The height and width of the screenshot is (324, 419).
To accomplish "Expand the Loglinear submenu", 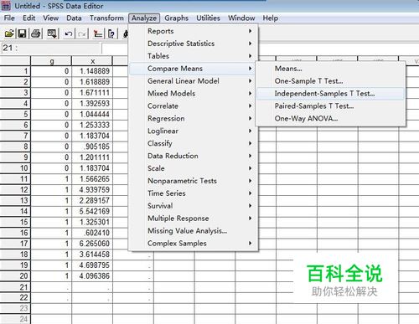I will coord(194,131).
